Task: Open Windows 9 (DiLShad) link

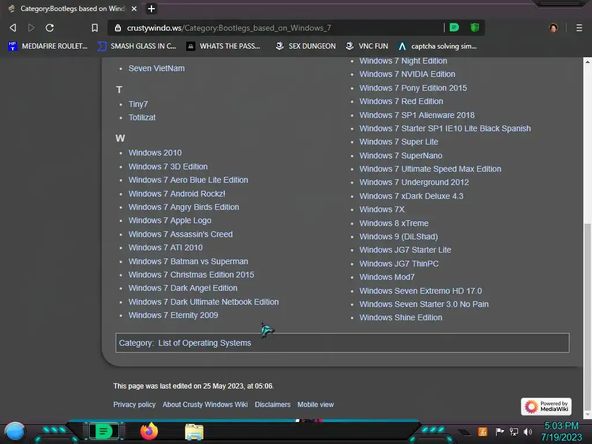Action: point(398,236)
